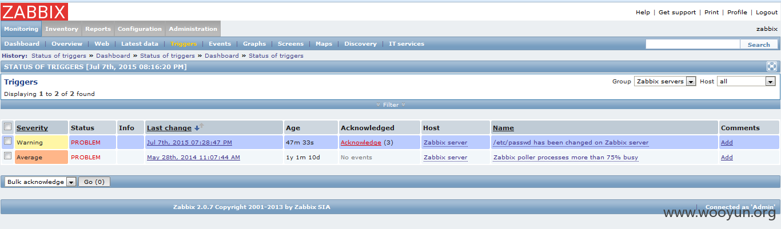Open the Group dropdown Zabbix servers

point(664,81)
